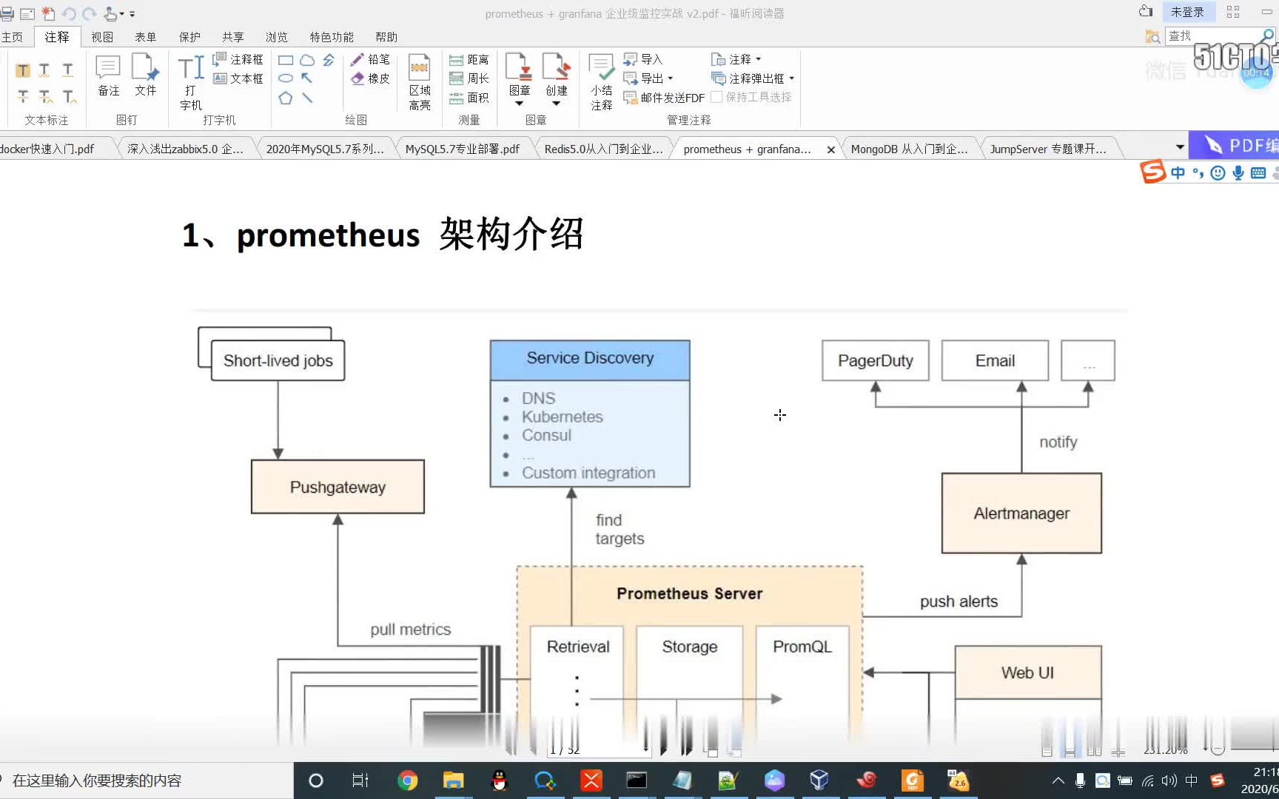Viewport: 1279px width, 799px height.
Task: Select the typewriter tool (打字机)
Action: coord(191,82)
